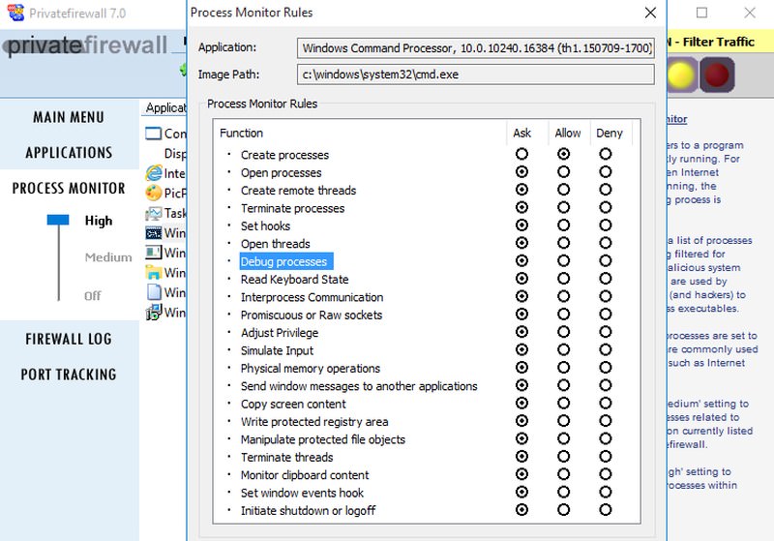Click the High security level label

(99, 221)
